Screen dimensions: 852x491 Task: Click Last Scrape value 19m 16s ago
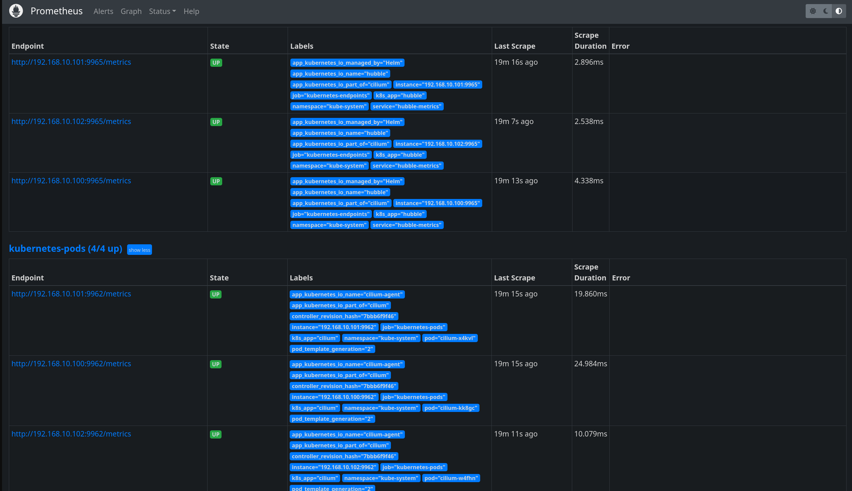516,62
